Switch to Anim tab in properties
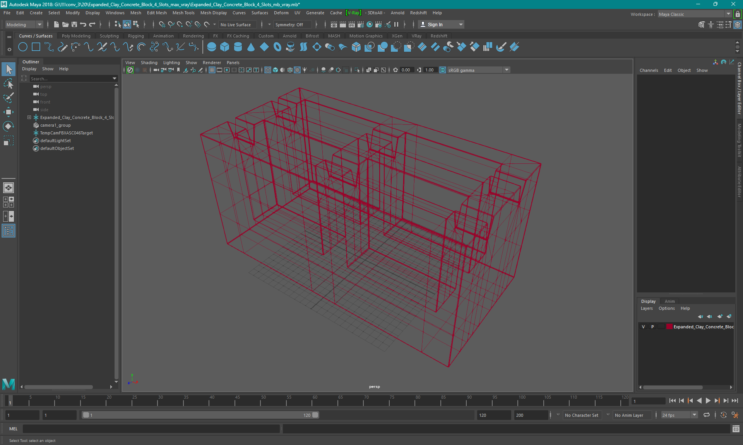Viewport: 743px width, 445px height. click(670, 301)
